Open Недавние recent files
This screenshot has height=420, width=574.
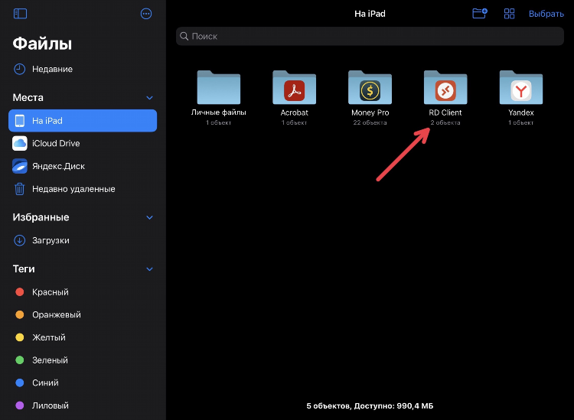tap(83, 69)
